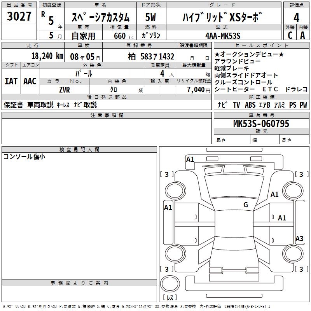Click 車両取説 in later-shipped parts
The height and width of the screenshot is (311, 311).
click(x=40, y=105)
